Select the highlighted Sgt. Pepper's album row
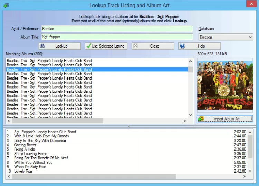Screen dimensions: 259x186 [97, 69]
